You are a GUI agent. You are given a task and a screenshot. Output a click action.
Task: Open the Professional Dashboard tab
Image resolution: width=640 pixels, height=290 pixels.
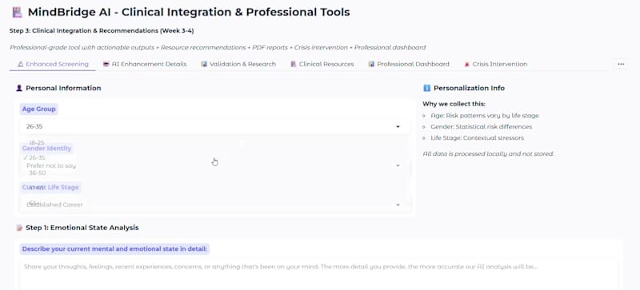pos(409,64)
